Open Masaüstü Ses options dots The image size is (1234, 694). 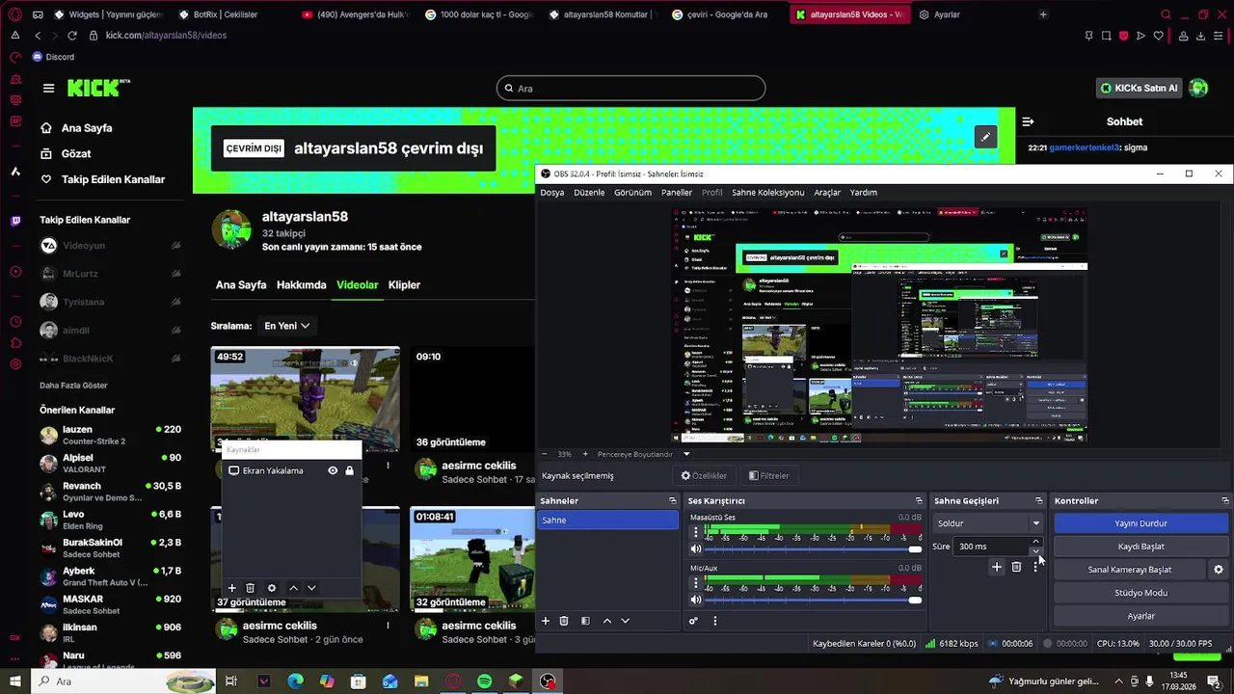[695, 532]
